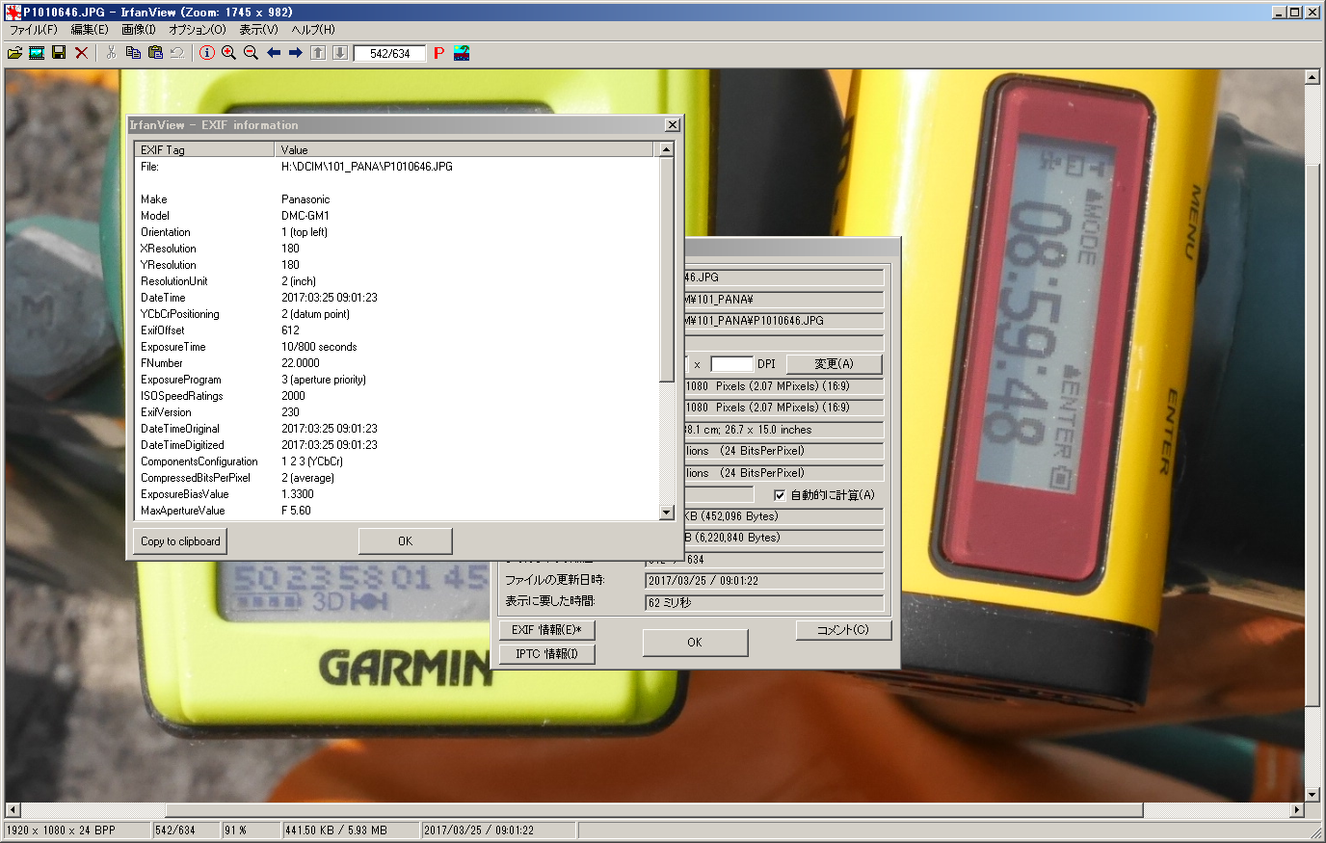This screenshot has width=1326, height=843.
Task: Open image information with the red i icon
Action: [x=206, y=53]
